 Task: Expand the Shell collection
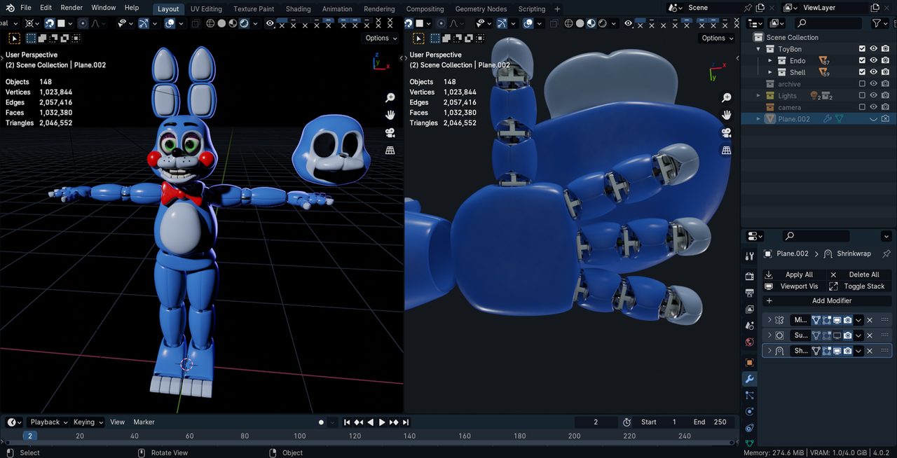tap(769, 72)
